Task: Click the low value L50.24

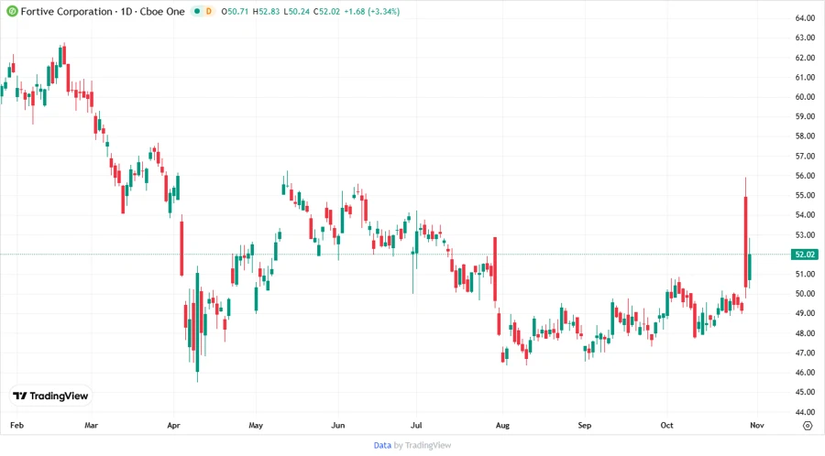Action: click(296, 11)
